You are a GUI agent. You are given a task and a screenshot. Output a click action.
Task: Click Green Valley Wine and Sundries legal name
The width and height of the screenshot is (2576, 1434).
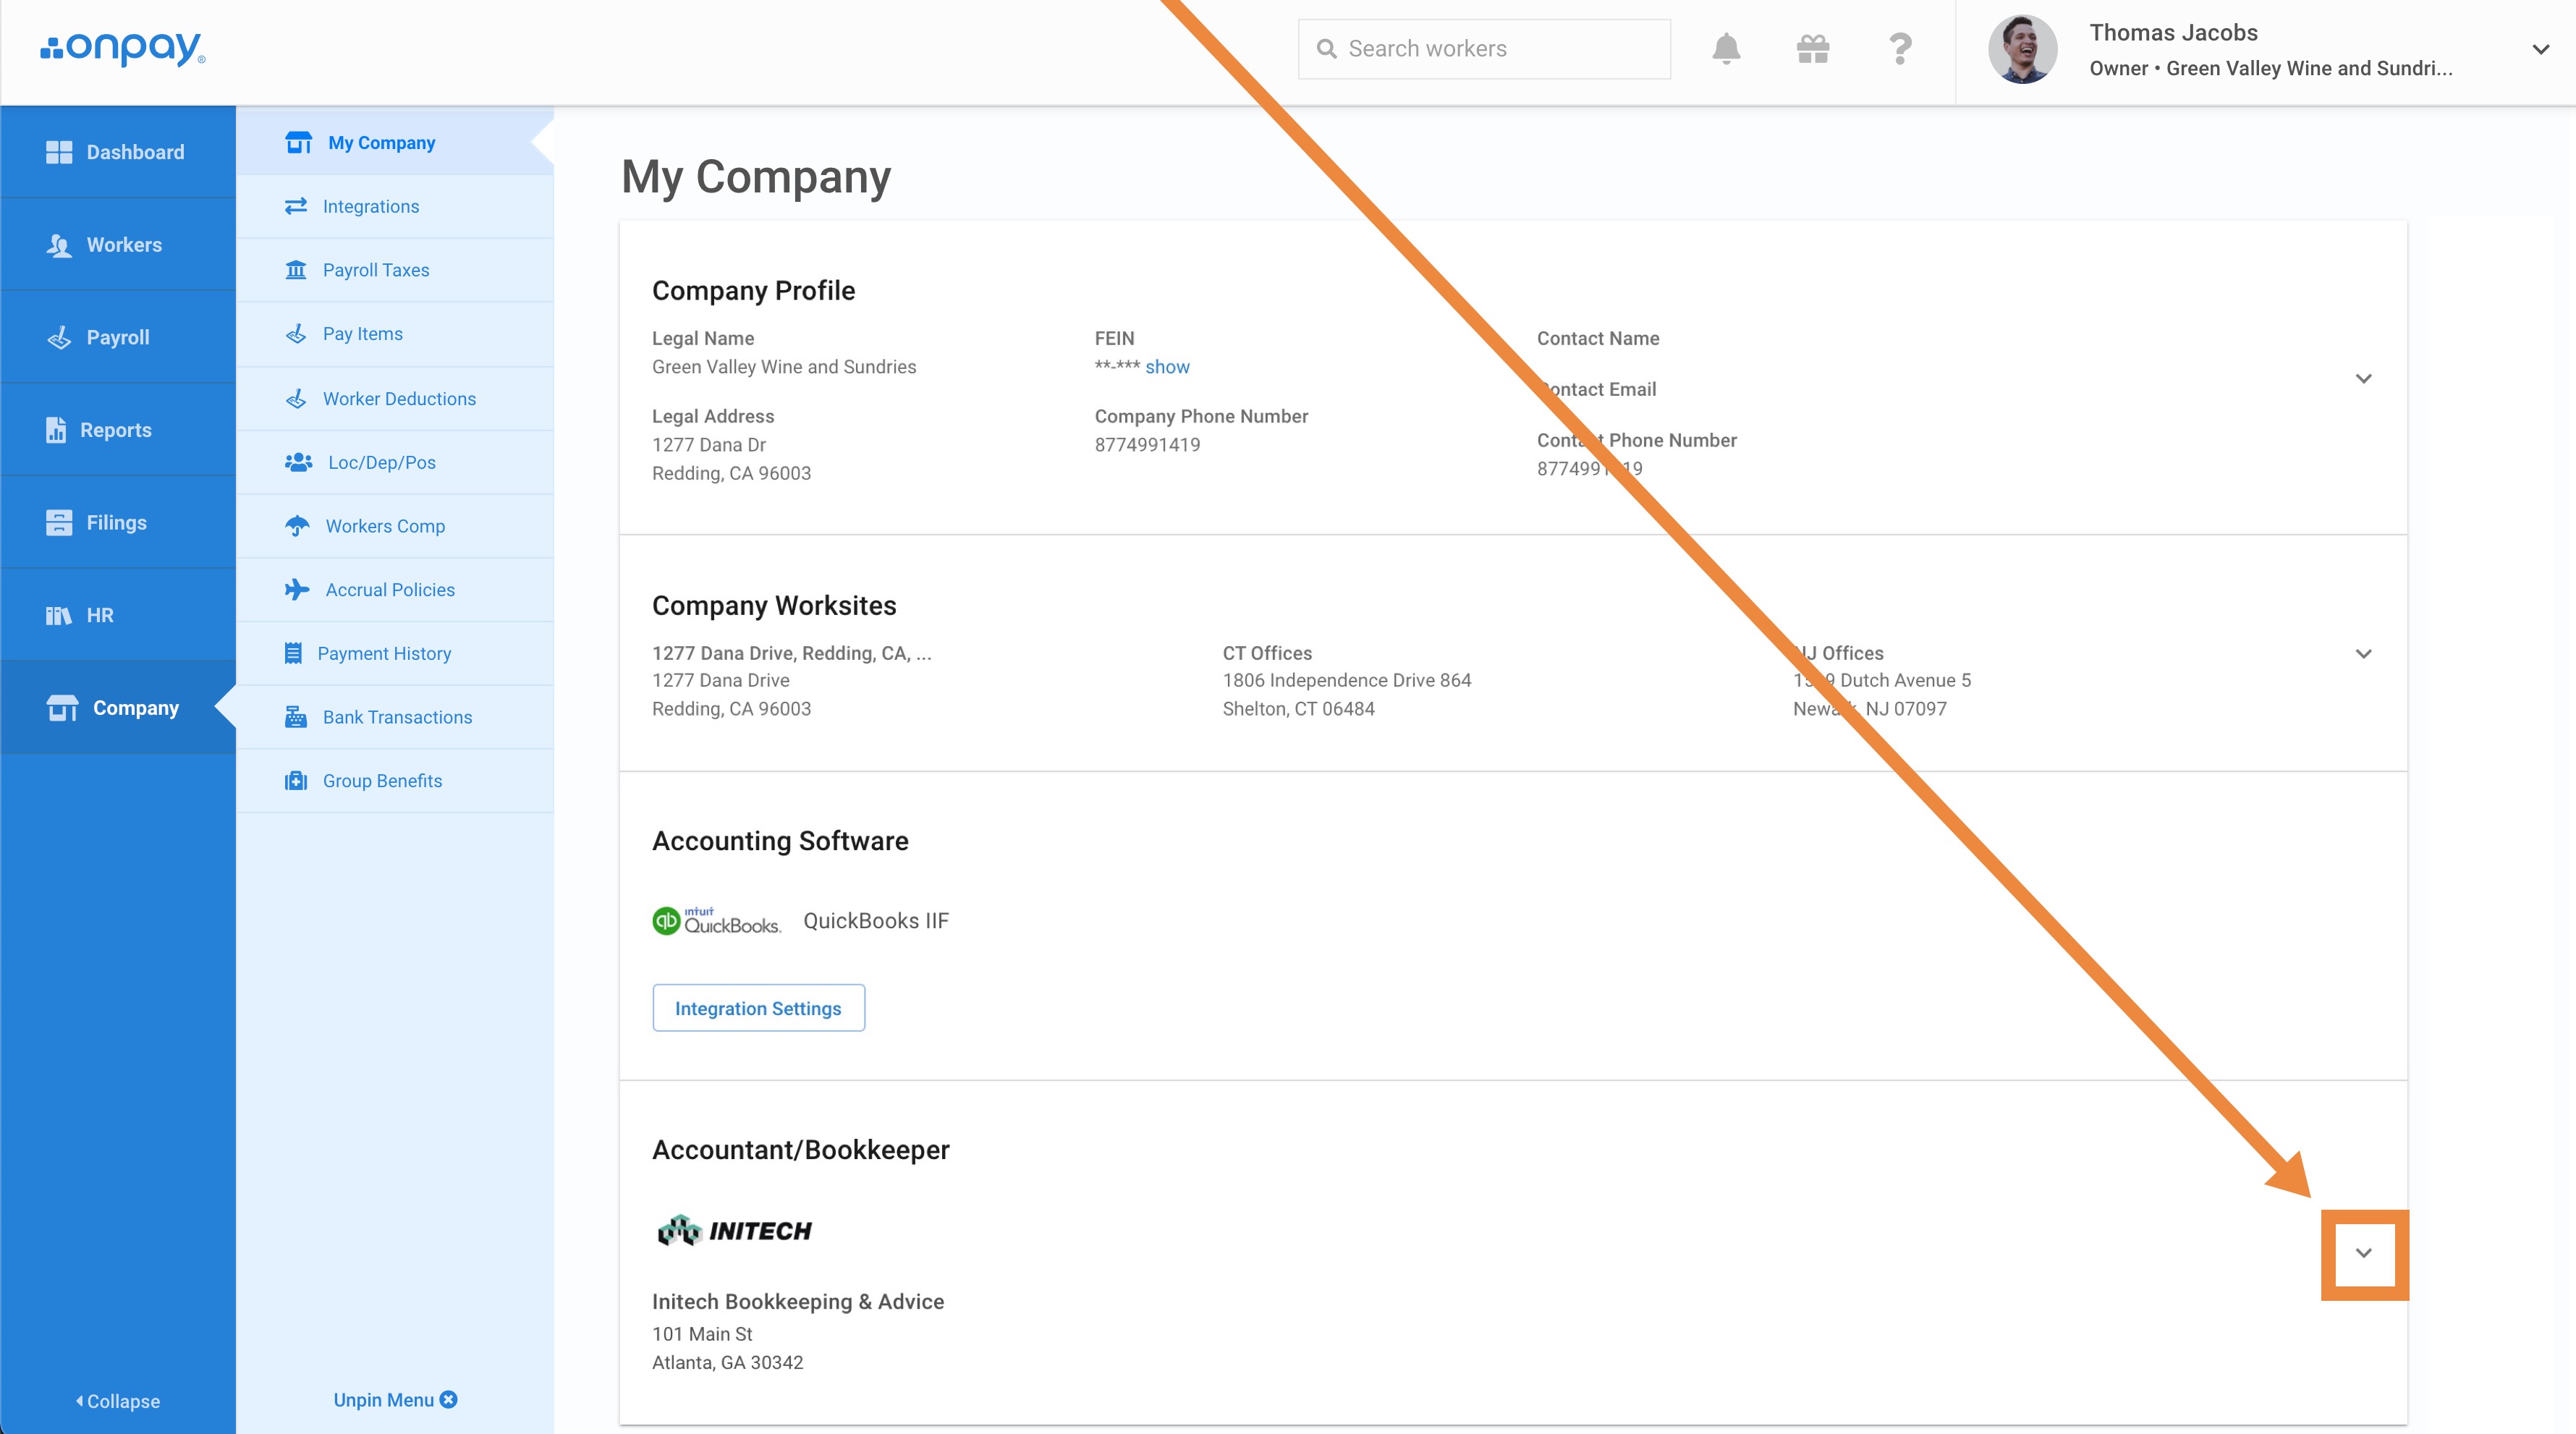(784, 367)
